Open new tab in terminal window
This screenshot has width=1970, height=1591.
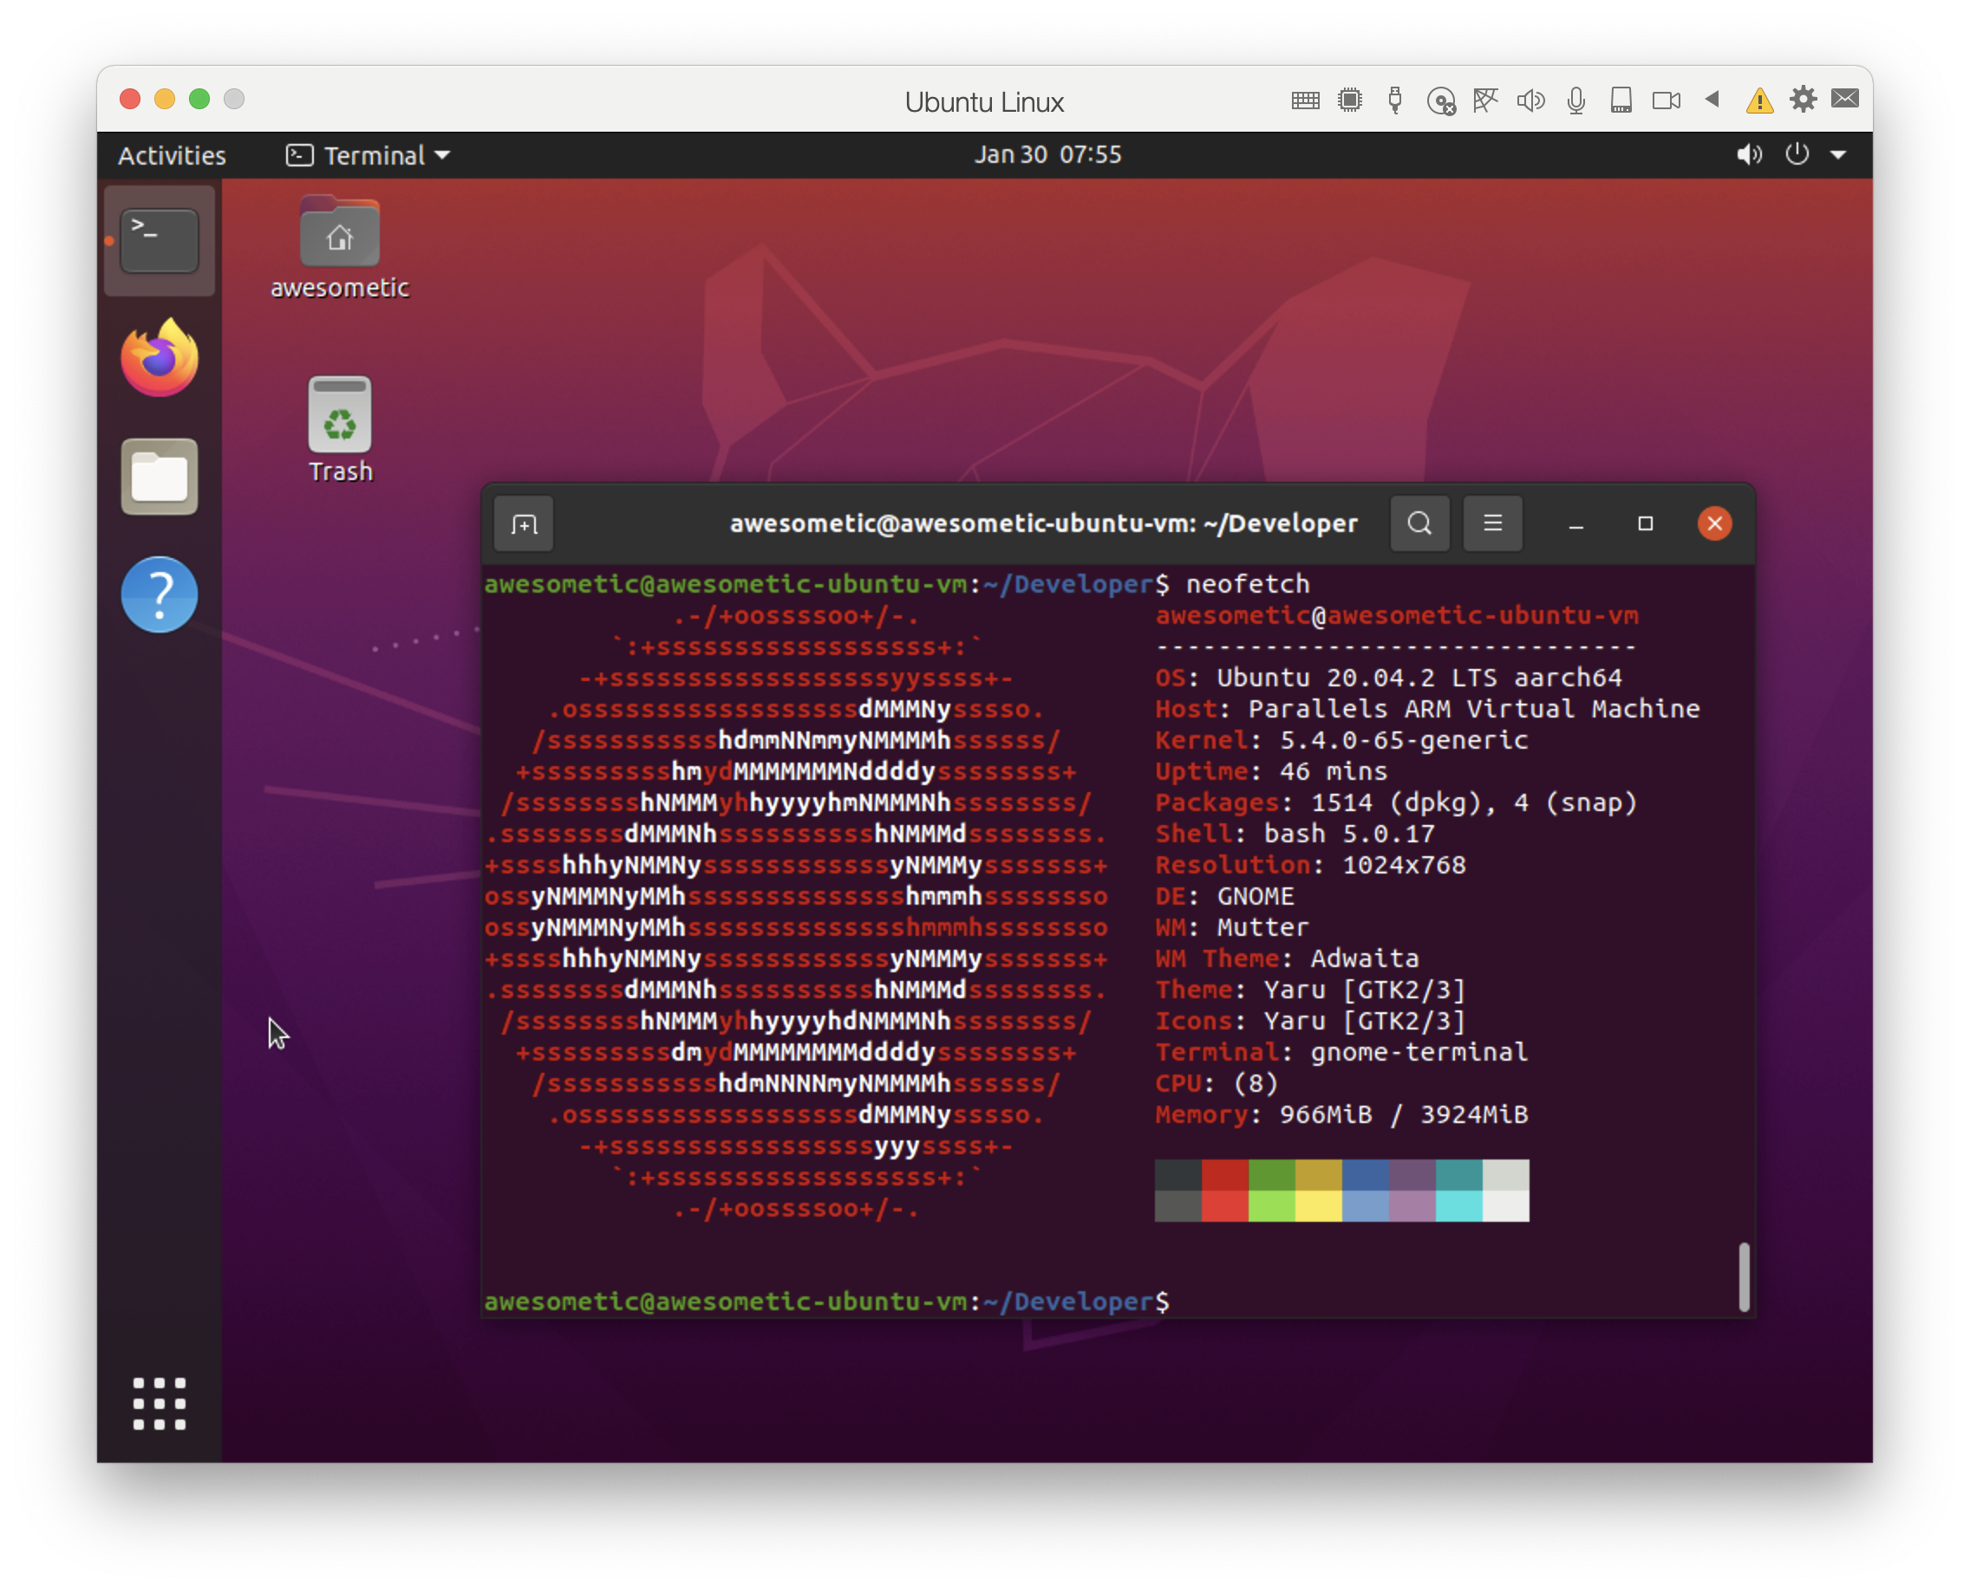point(524,524)
